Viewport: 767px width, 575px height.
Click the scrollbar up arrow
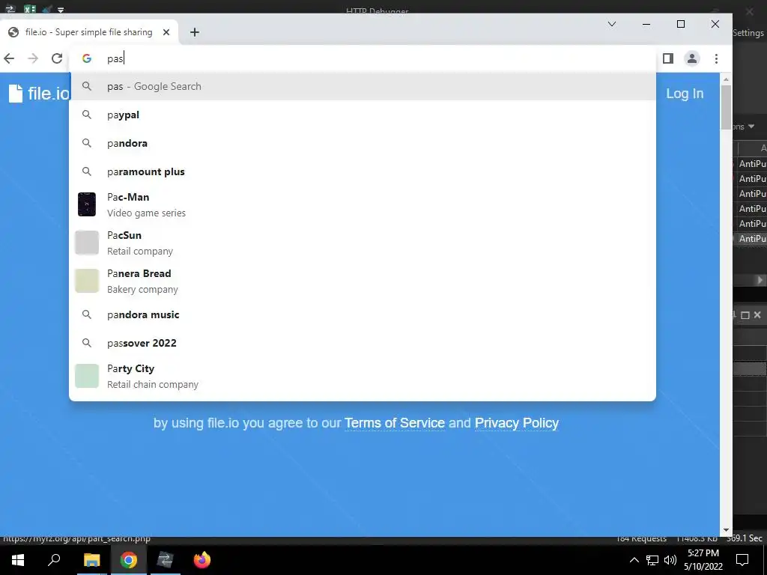pyautogui.click(x=726, y=79)
